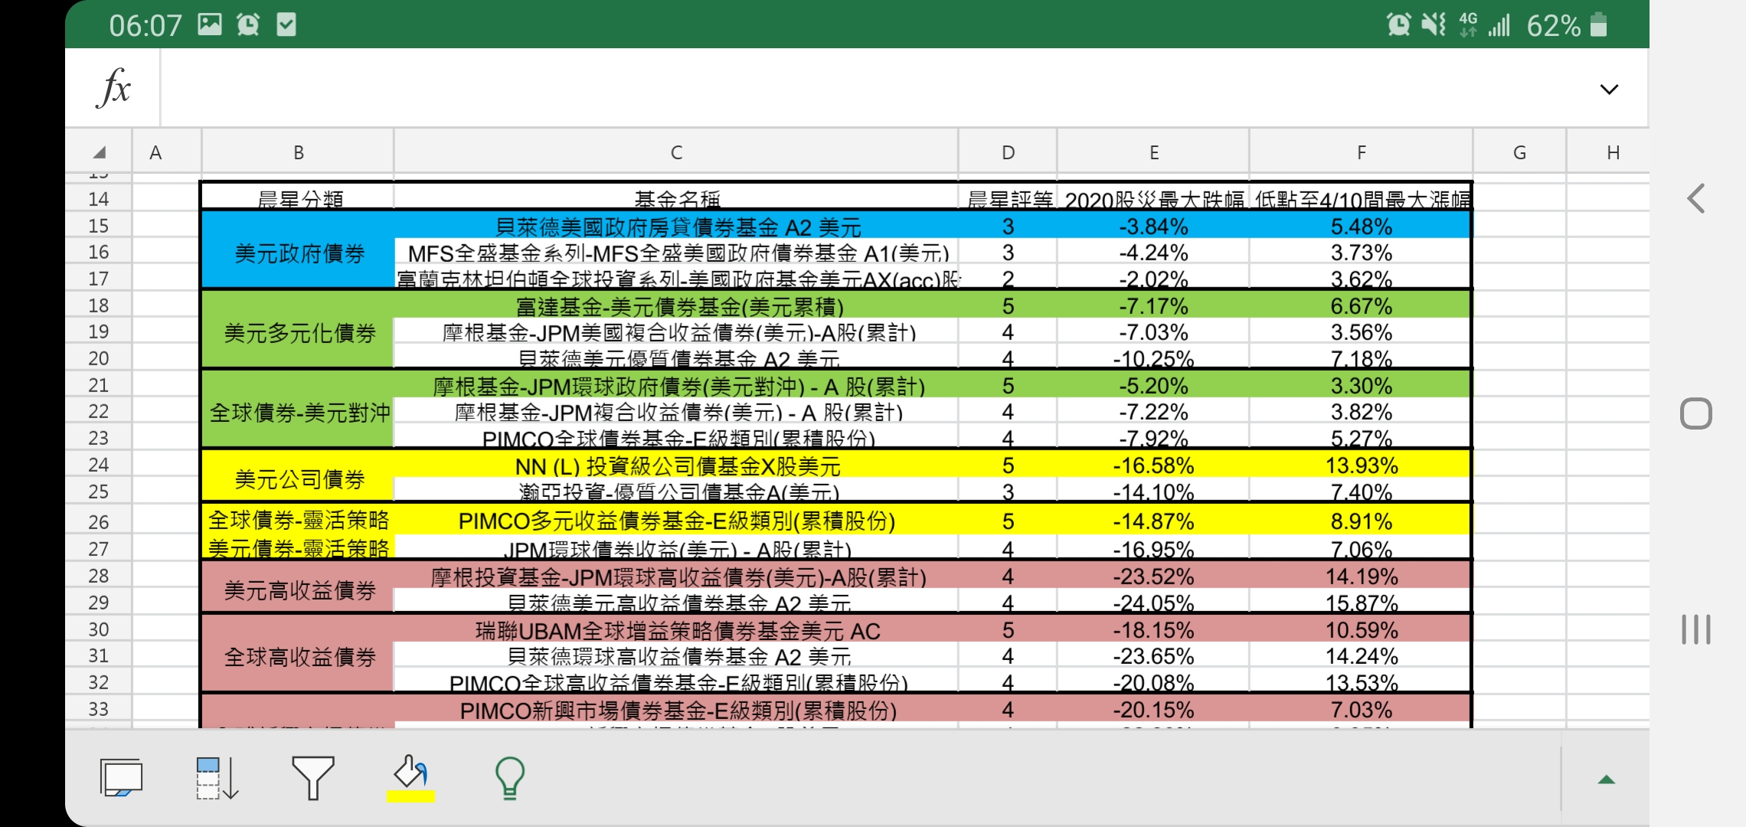Expand the ribbon with the green up arrow

(1606, 778)
